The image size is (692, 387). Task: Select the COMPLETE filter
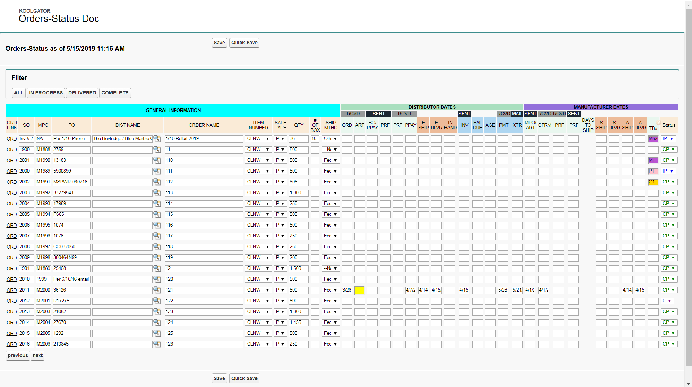115,93
